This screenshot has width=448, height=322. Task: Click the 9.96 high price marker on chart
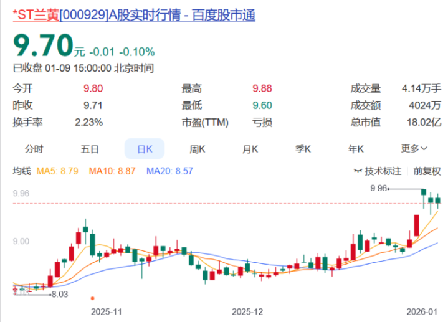coord(379,188)
